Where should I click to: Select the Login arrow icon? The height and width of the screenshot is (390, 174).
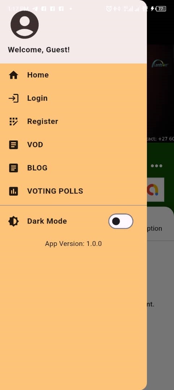coord(13,98)
